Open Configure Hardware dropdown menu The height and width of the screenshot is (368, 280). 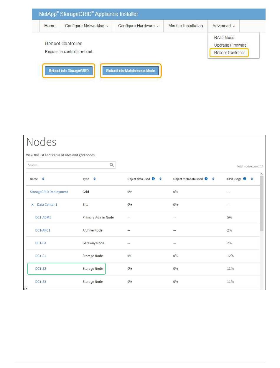139,26
